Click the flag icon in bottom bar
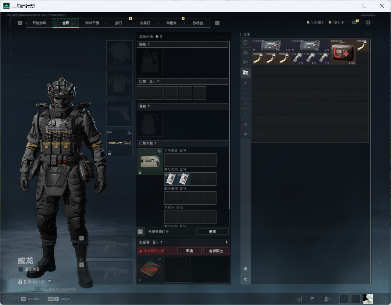The image size is (391, 305). coord(312,299)
